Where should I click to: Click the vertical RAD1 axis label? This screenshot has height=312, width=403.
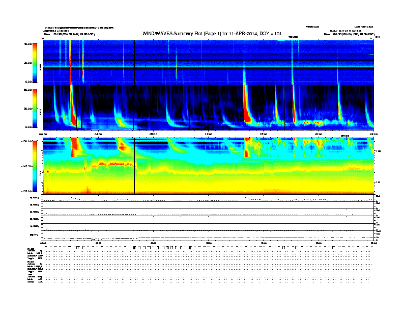pos(41,112)
